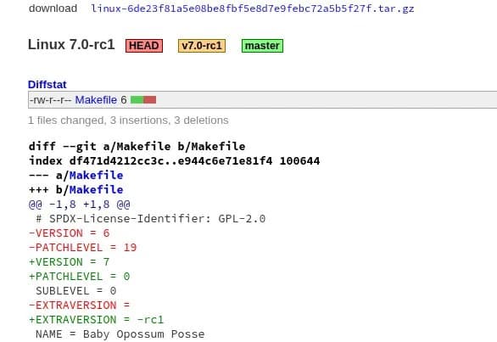Click the removed line '-PATCHLEVEL = 19'
Screen dimensions: 497x342
click(82, 248)
